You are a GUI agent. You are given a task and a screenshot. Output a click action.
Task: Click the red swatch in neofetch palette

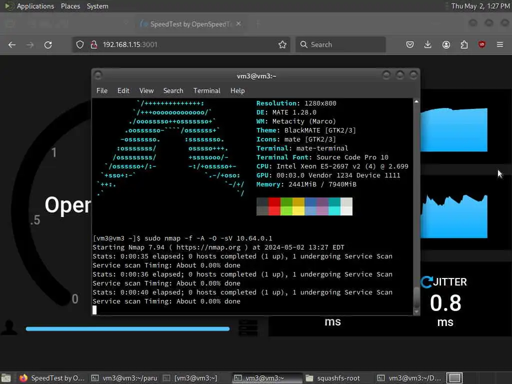point(274,206)
